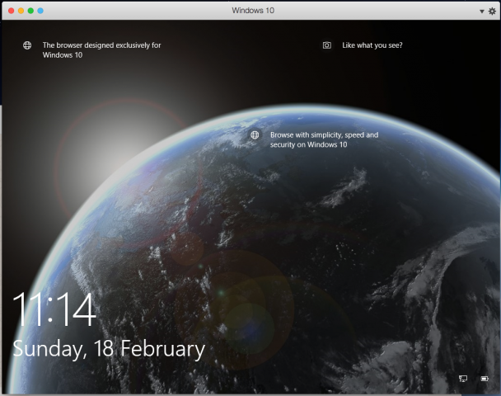Click the yellow minimize window button
This screenshot has height=396, width=501.
21,11
